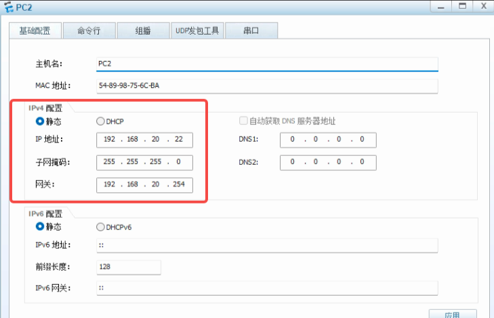Viewport: 494px width, 318px height.
Task: Click the IPv4 网关 field
Action: pos(144,185)
